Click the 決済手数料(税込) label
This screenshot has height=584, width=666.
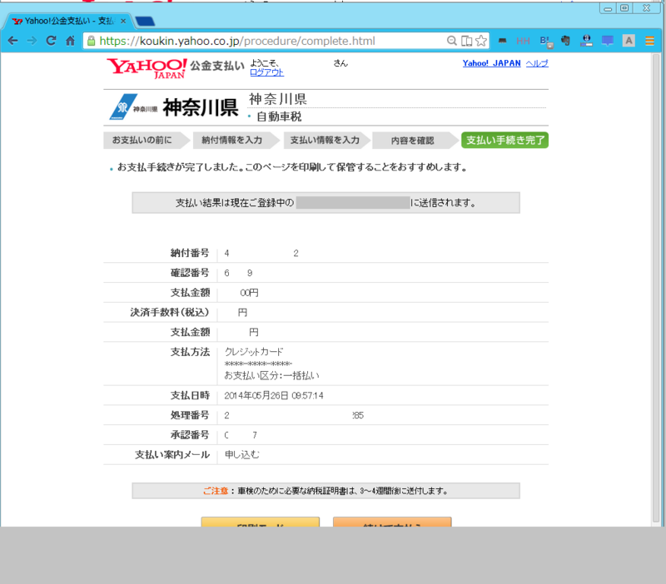[170, 312]
